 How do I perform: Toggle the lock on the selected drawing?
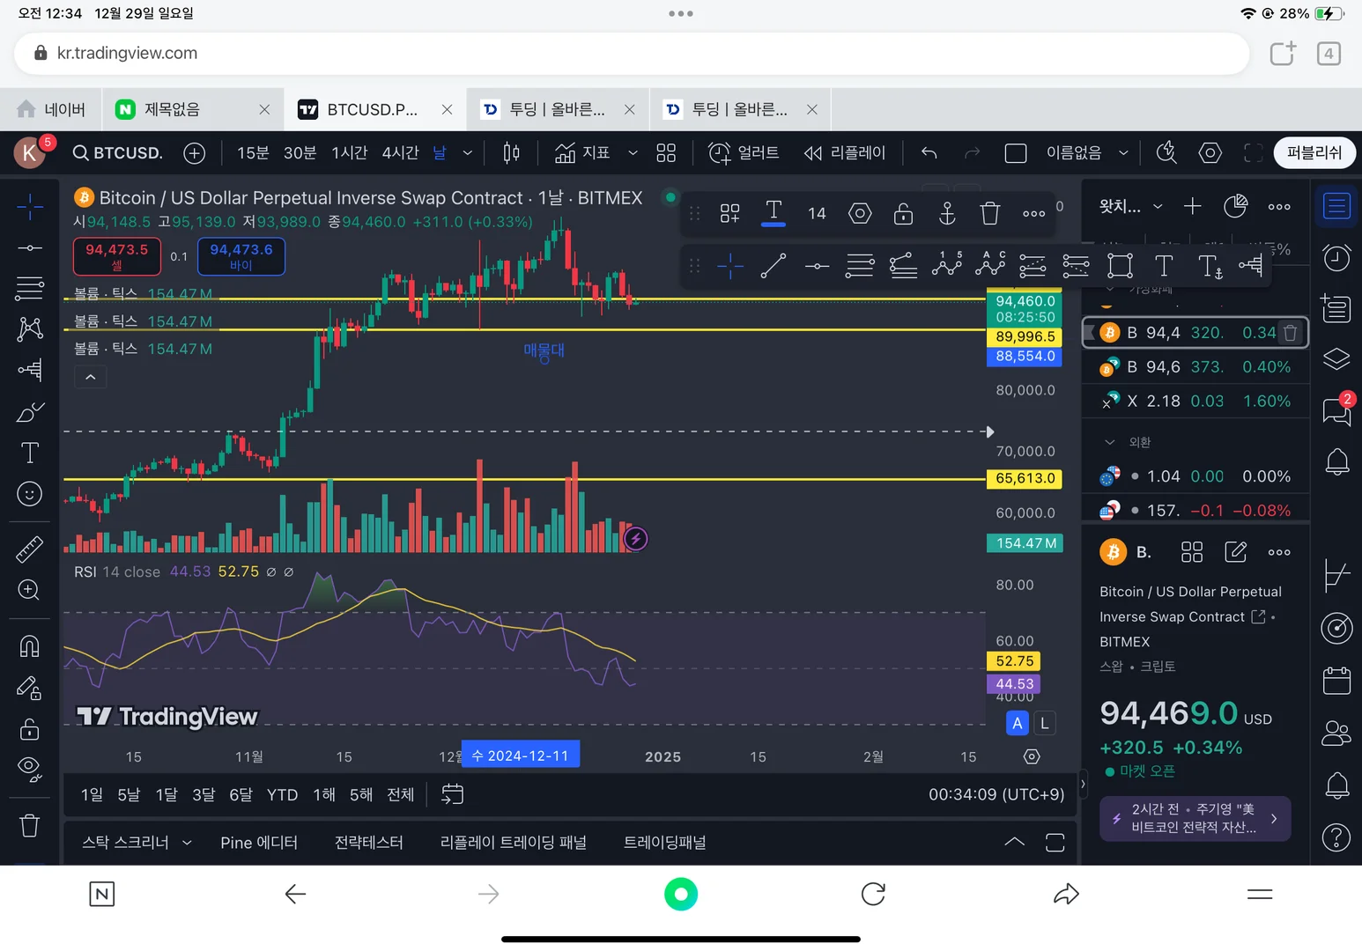pyautogui.click(x=903, y=213)
